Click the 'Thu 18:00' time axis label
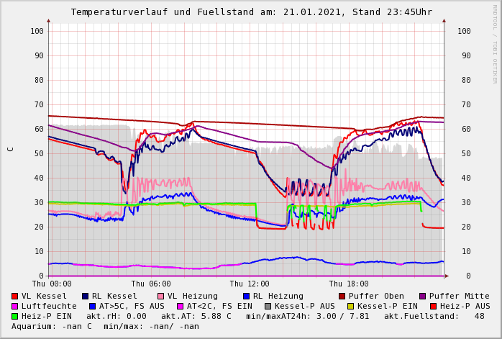The width and height of the screenshot is (502, 339). (x=348, y=284)
